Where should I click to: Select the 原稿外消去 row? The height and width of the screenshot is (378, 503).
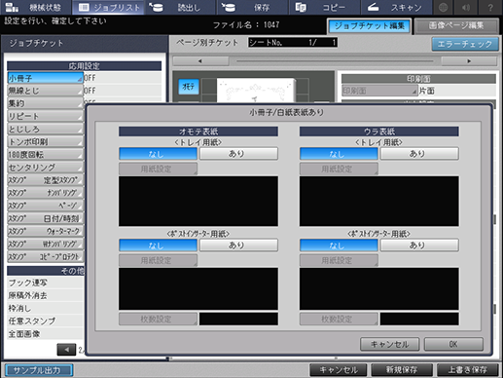tap(46, 295)
